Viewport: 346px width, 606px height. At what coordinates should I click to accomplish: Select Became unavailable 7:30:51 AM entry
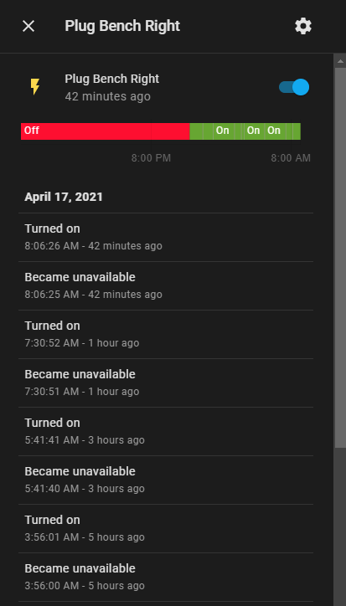pyautogui.click(x=166, y=383)
